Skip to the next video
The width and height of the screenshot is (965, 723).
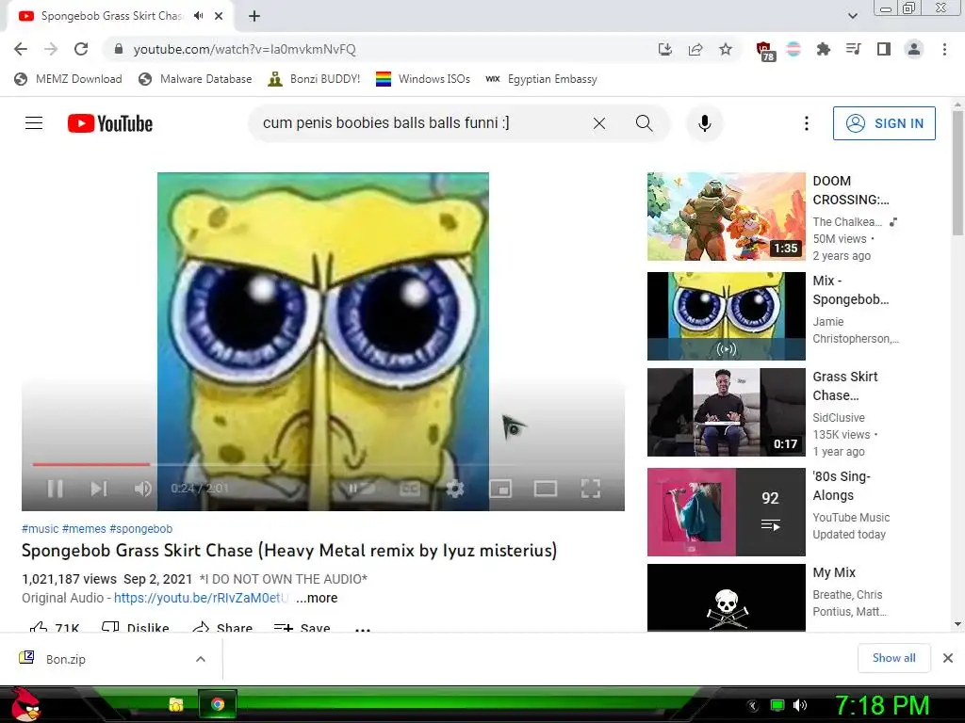98,489
